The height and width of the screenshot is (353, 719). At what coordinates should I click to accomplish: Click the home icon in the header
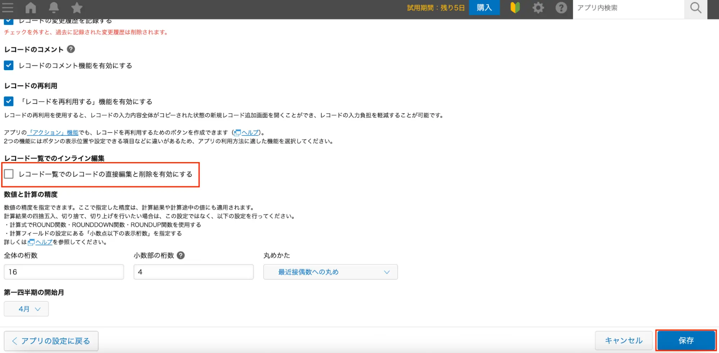point(31,8)
